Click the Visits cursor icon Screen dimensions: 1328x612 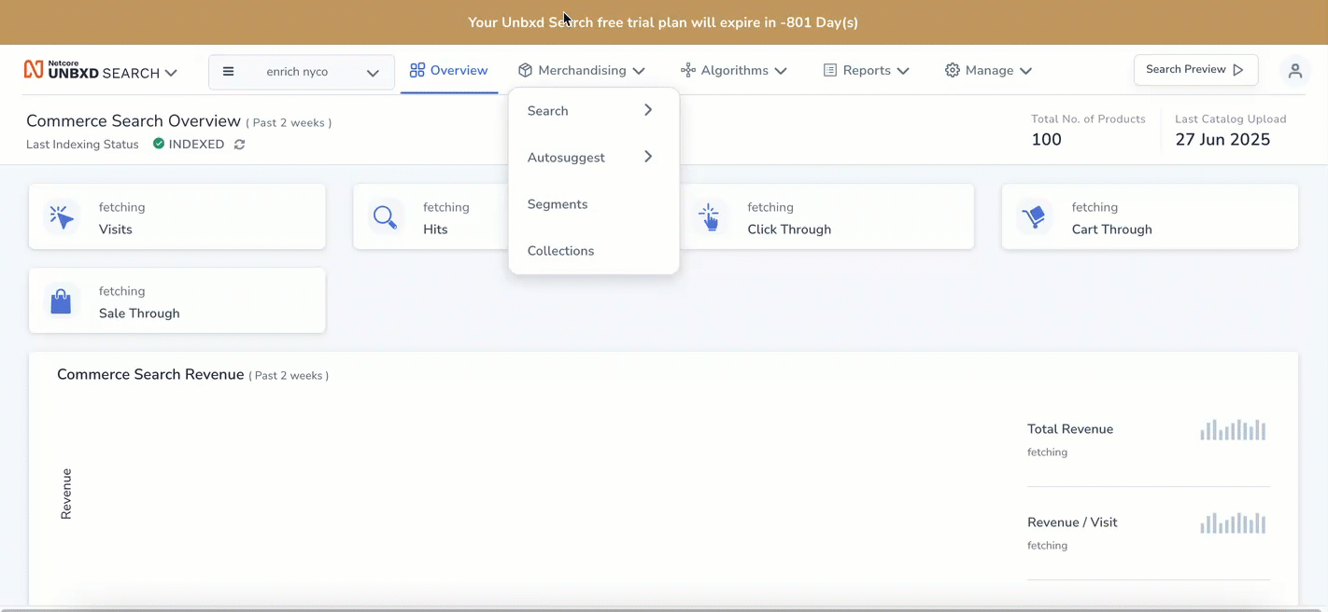click(61, 216)
